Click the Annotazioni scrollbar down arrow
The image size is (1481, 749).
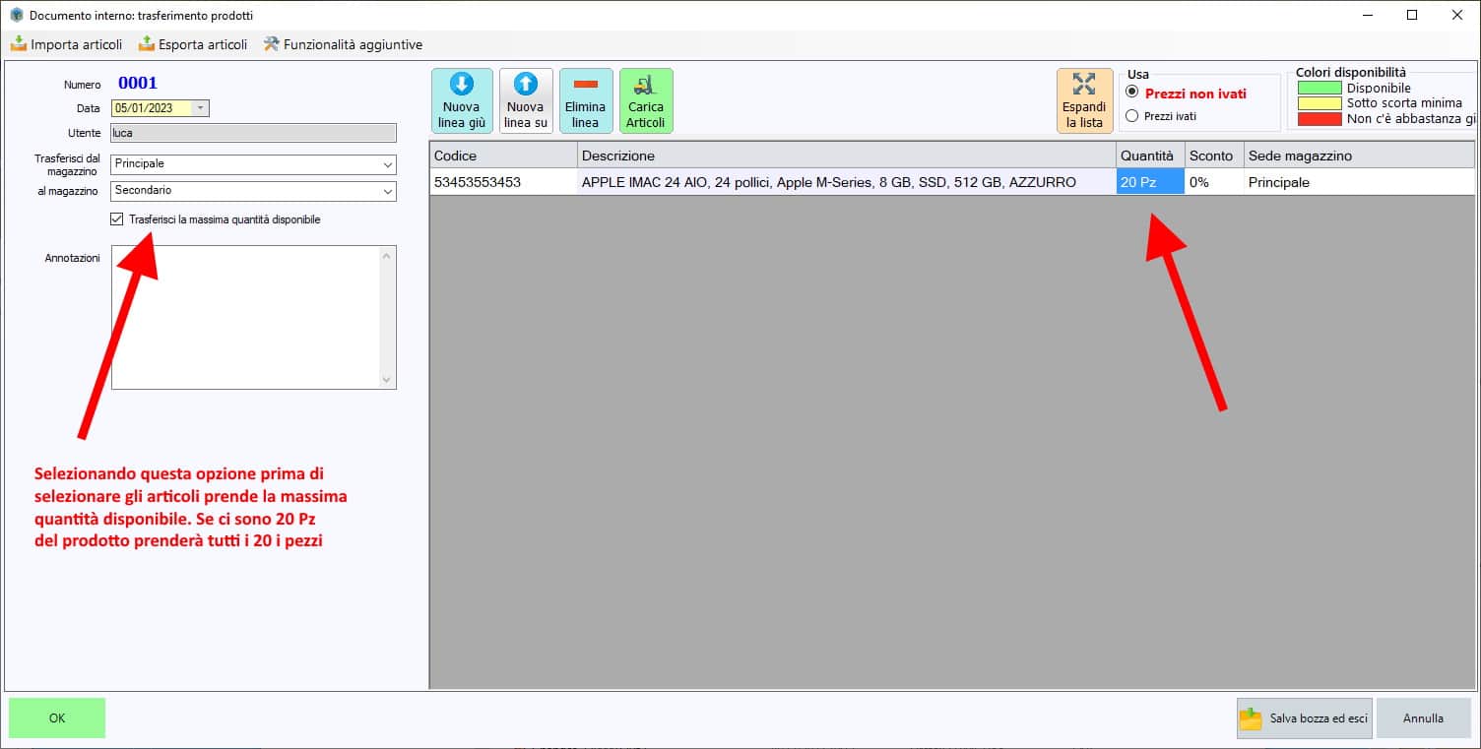pos(387,380)
